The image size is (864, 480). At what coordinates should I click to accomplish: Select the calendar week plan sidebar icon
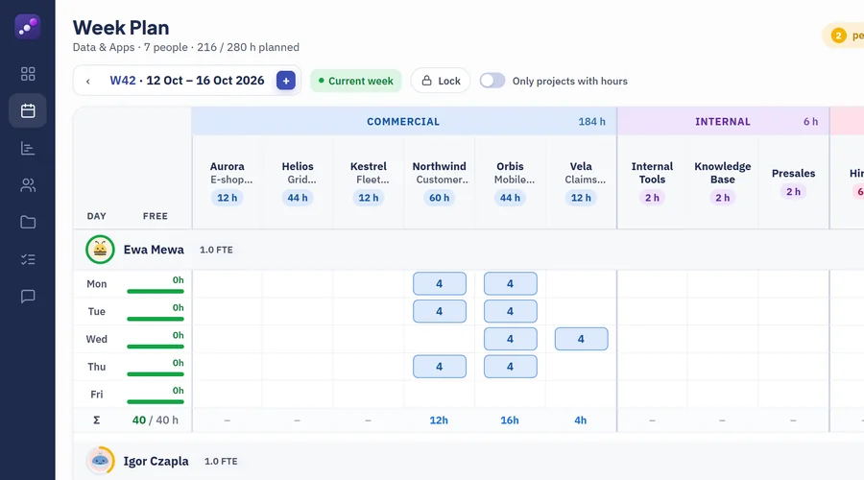[28, 110]
